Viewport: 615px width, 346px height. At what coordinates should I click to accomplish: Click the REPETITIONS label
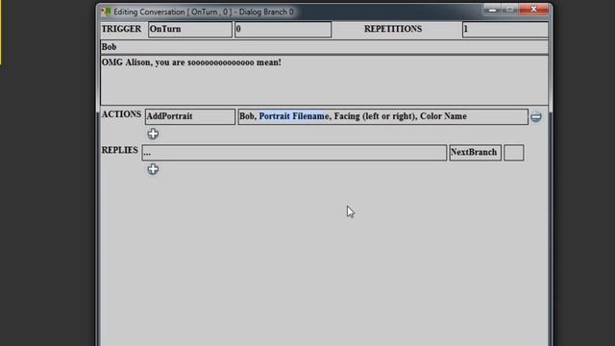(x=393, y=29)
